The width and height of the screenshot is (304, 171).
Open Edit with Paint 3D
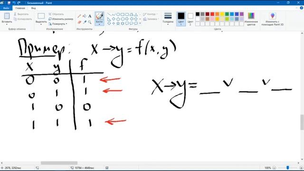coord(272,19)
